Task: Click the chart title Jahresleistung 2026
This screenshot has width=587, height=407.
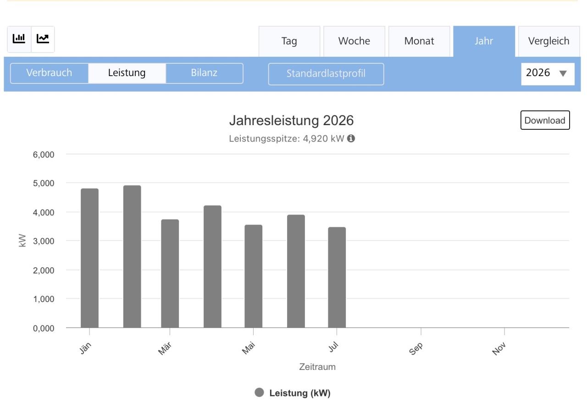Action: pos(291,121)
